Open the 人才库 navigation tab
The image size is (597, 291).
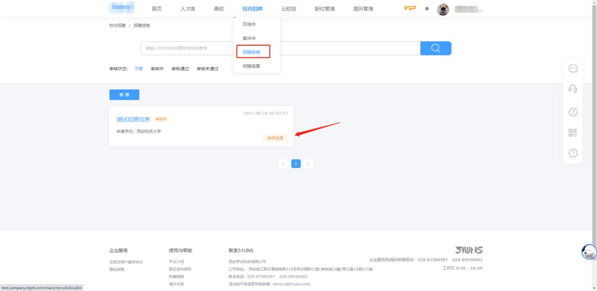click(x=188, y=9)
